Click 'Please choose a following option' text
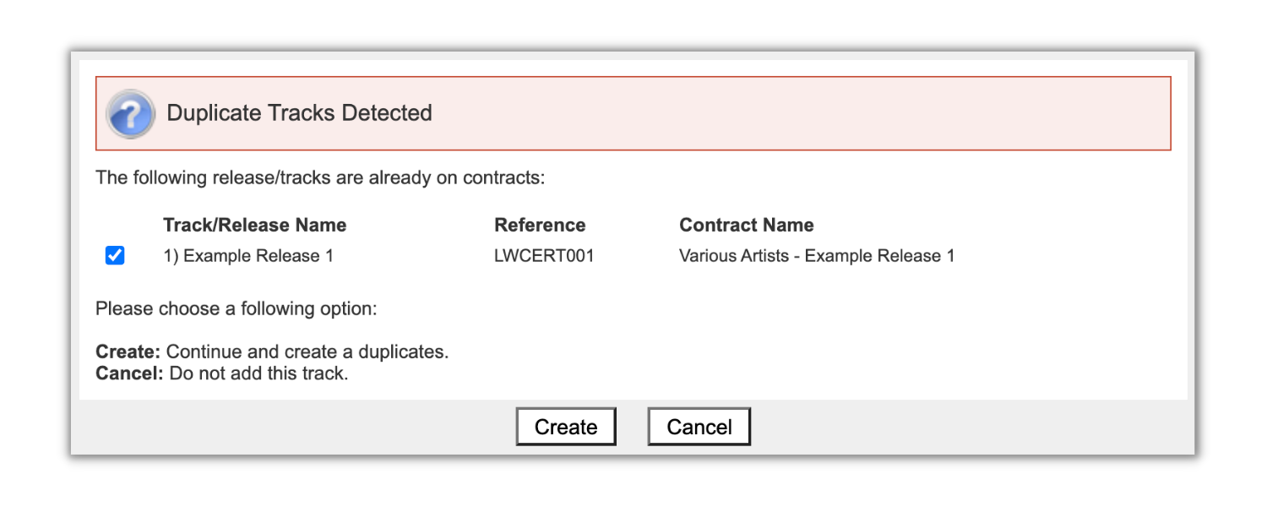 (x=237, y=309)
